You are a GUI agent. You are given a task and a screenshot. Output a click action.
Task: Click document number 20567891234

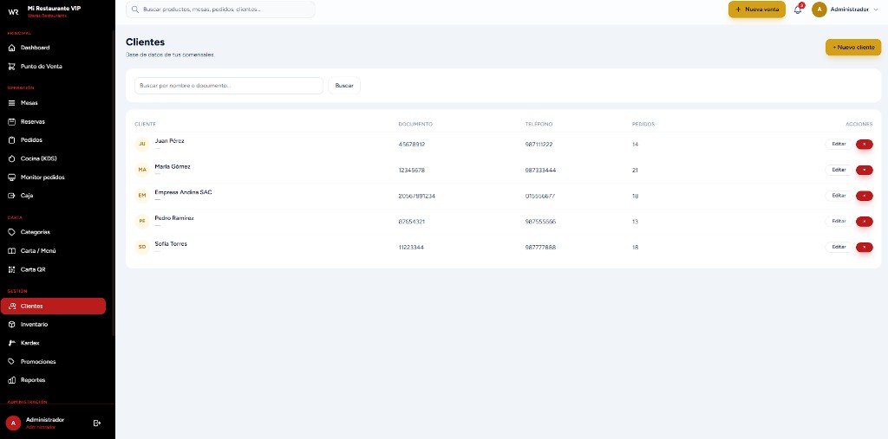[x=417, y=197]
